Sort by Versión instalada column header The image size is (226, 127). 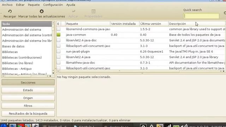click(125, 24)
